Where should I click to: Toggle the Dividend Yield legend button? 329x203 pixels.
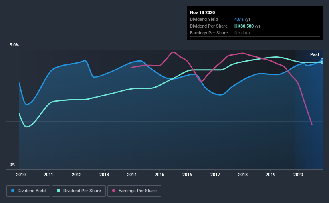tap(28, 191)
